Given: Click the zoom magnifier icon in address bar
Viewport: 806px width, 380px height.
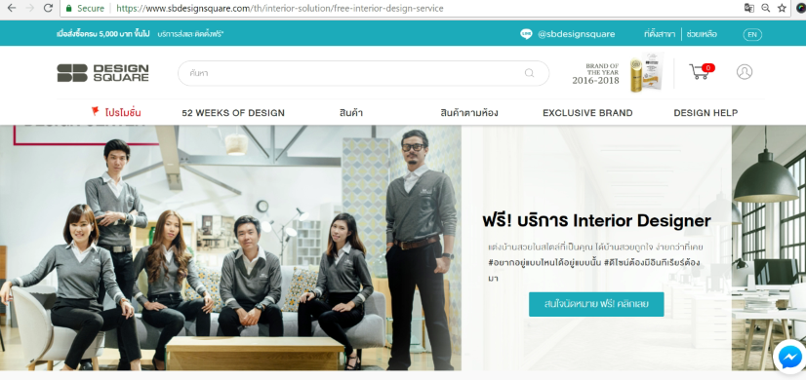Looking at the screenshot, I should [765, 8].
